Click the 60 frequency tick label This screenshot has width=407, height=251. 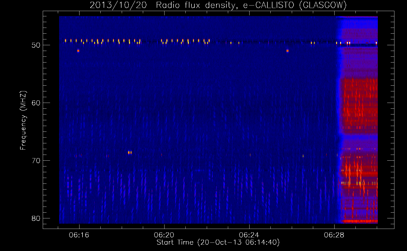point(36,103)
